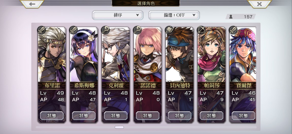Click the back arrow icon
Image resolution: width=292 pixels, height=134 pixels.
pos(32,4)
